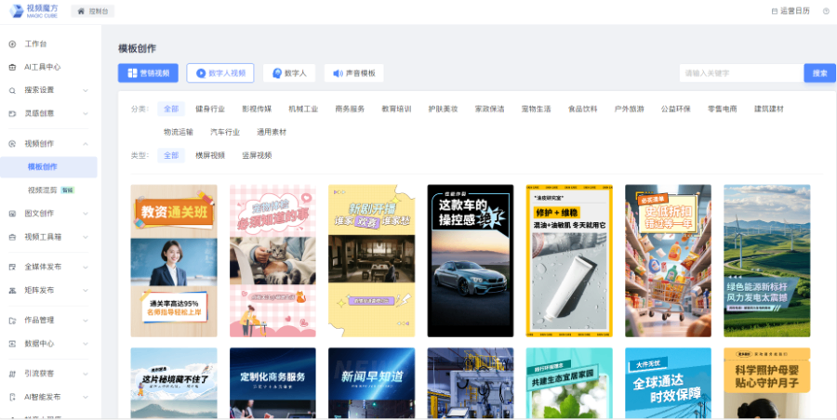
Task: Expand the 视频工具箱 chevron
Action: pyautogui.click(x=86, y=237)
